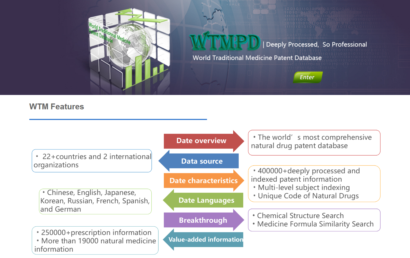Image resolution: width=410 pixels, height=258 pixels.
Task: Select the green Date Languages arrow
Action: [203, 200]
